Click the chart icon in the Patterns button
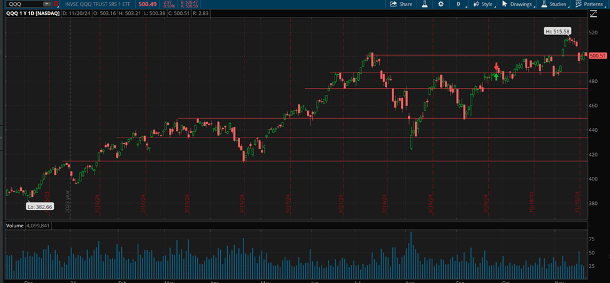This screenshot has height=283, width=610. click(579, 4)
